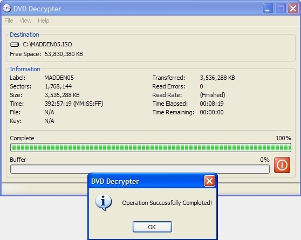Click the Sectors value 1,768,144
Screen dimensions: 301x240
point(58,86)
